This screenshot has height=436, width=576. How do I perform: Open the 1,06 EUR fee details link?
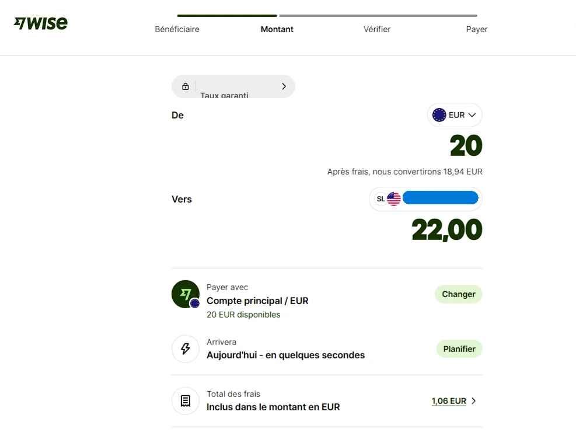coord(449,401)
